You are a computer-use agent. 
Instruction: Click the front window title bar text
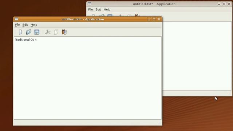pos(83,19)
